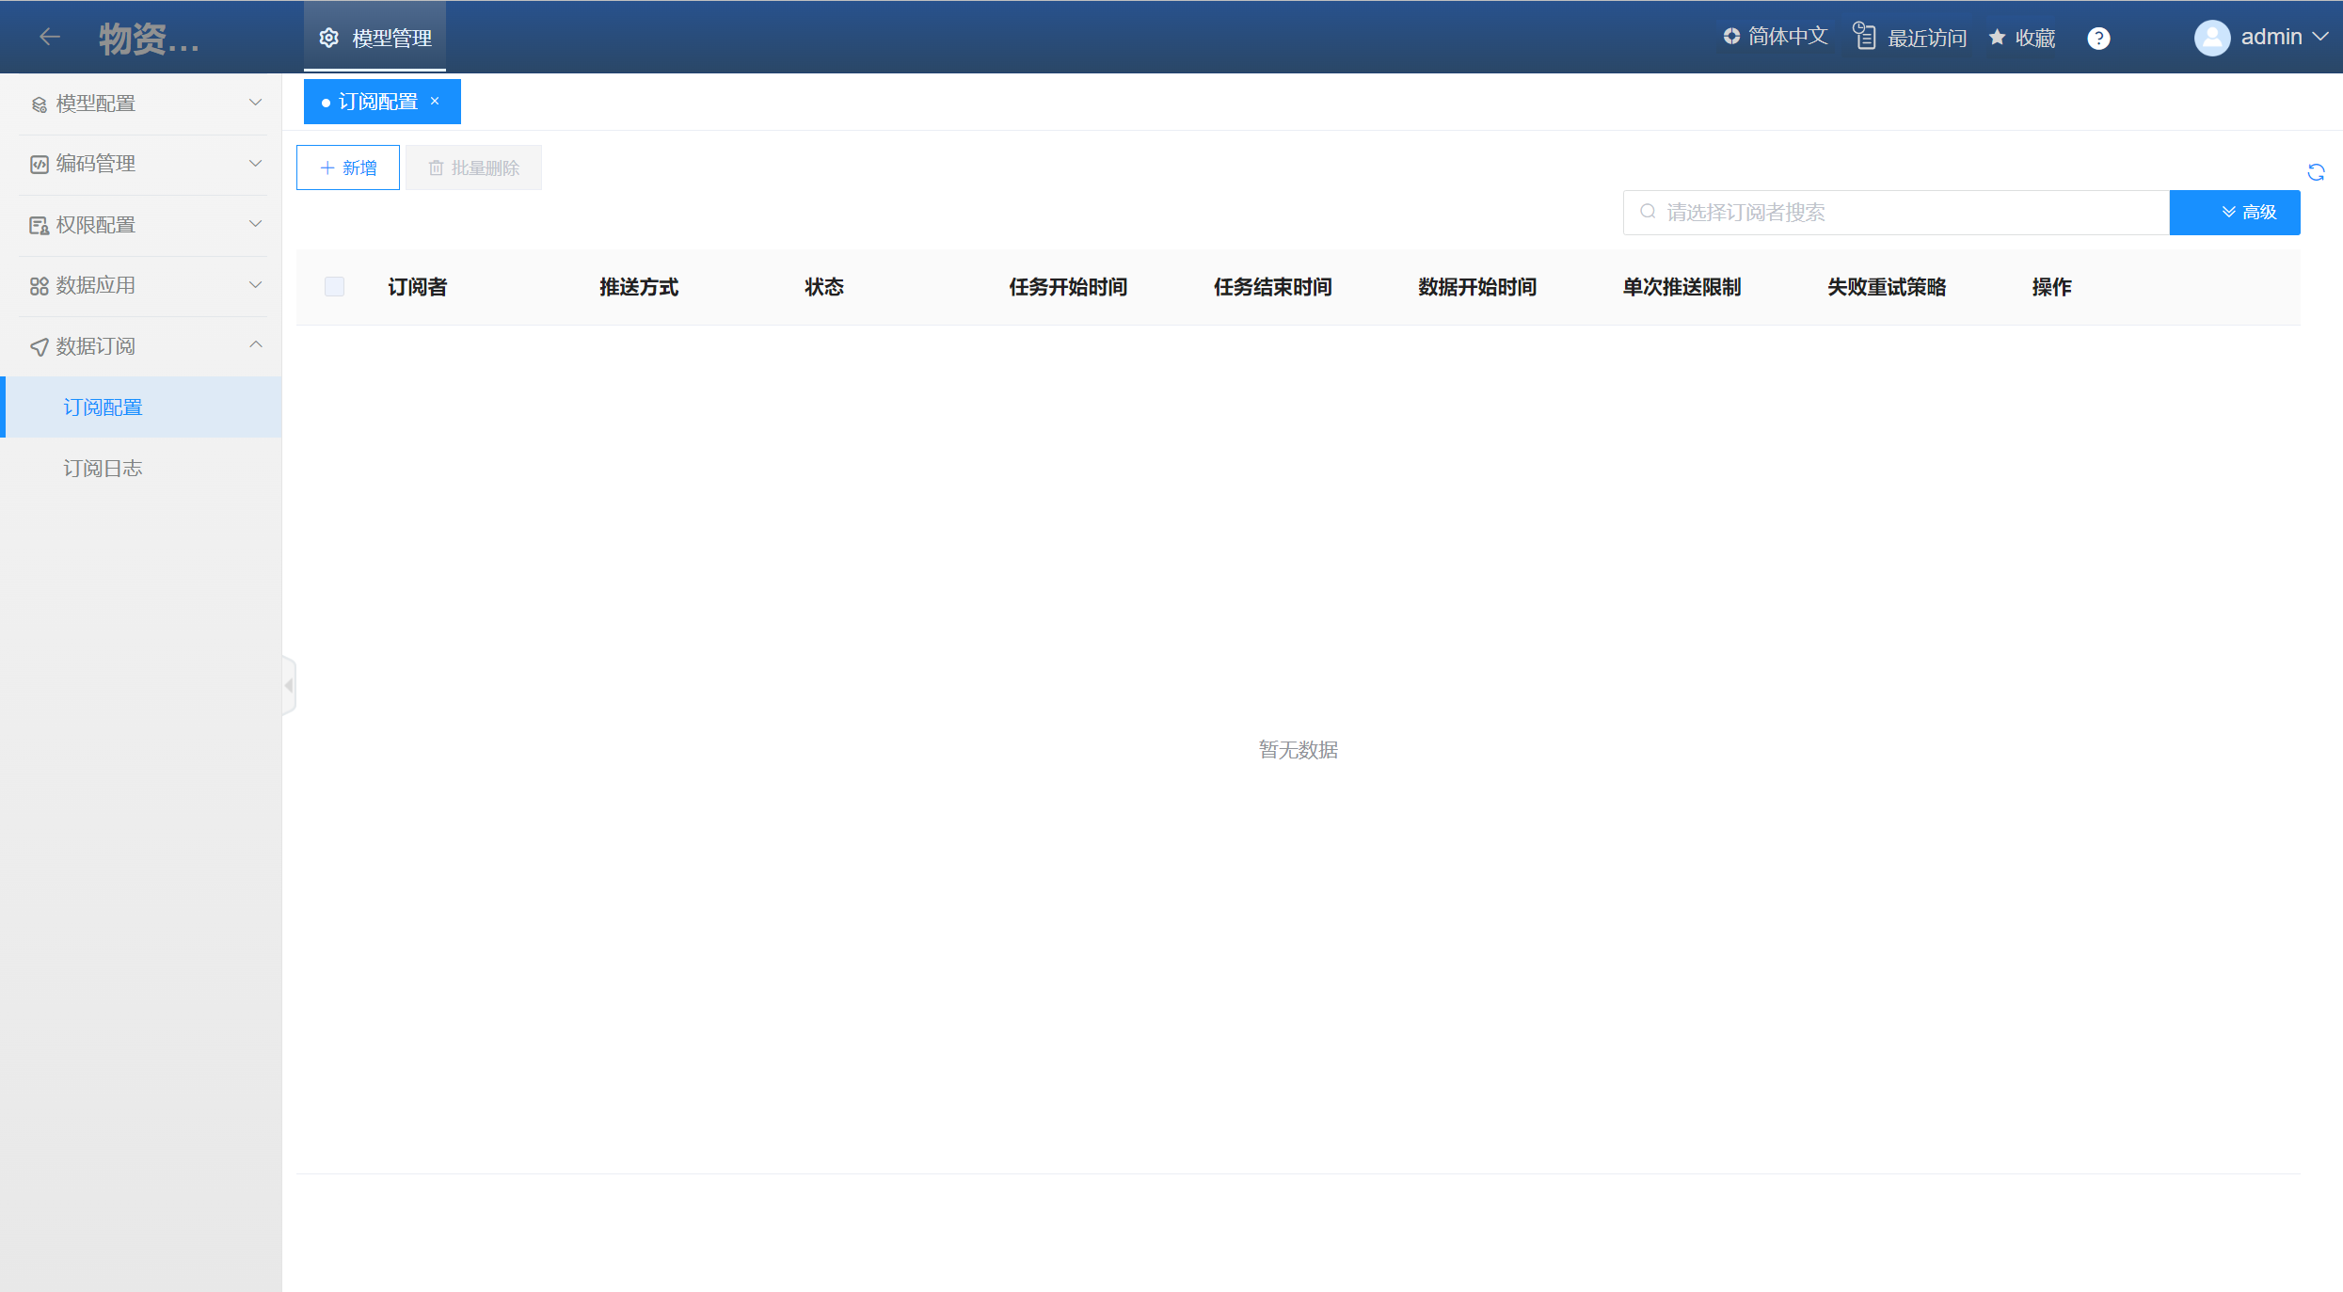Toggle the select-all table header checkbox
The image size is (2343, 1292).
pyautogui.click(x=334, y=287)
